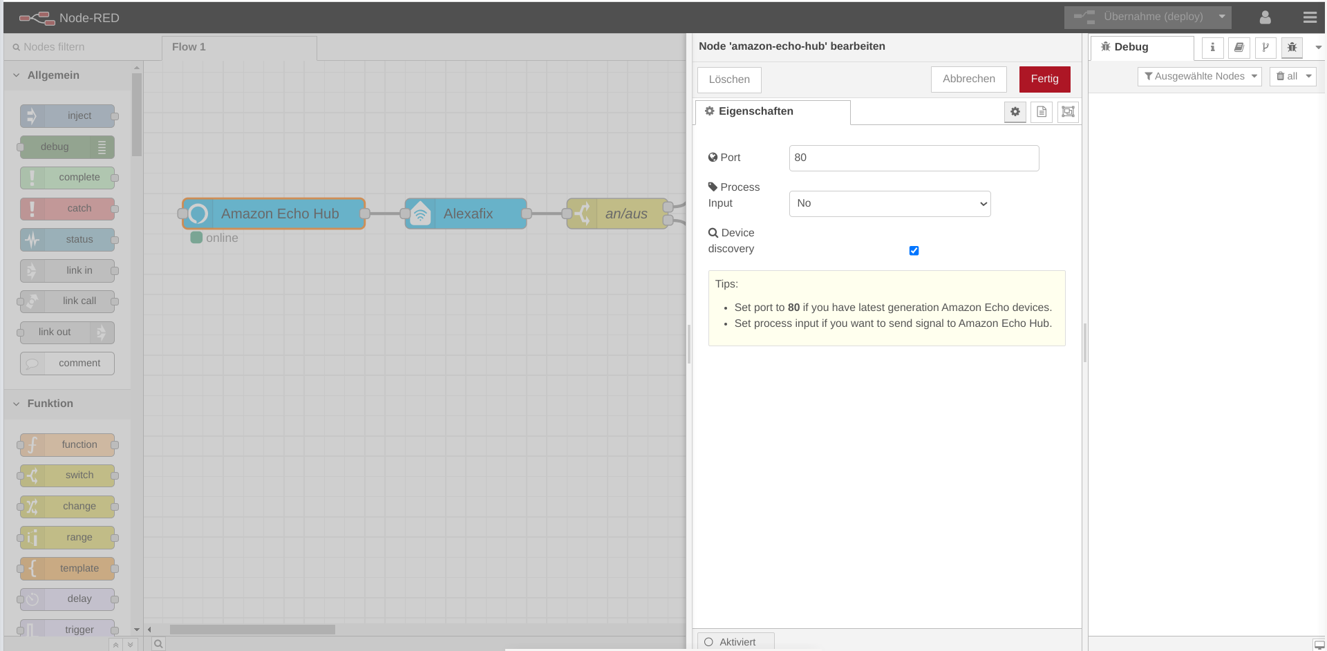Select the template palette node

click(67, 569)
